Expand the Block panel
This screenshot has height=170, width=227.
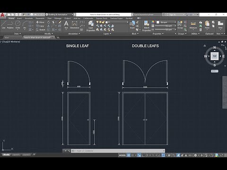(x=135, y=34)
